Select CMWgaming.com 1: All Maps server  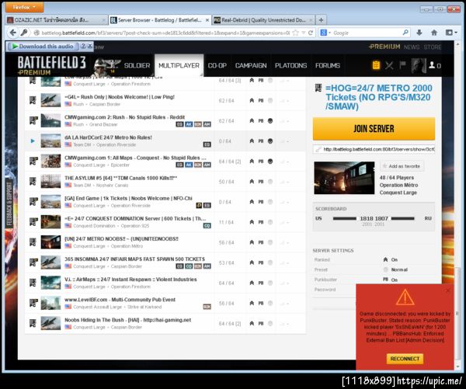pyautogui.click(x=165, y=162)
